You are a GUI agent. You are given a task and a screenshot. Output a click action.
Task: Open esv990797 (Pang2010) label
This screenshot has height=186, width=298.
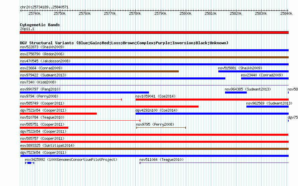[40, 89]
